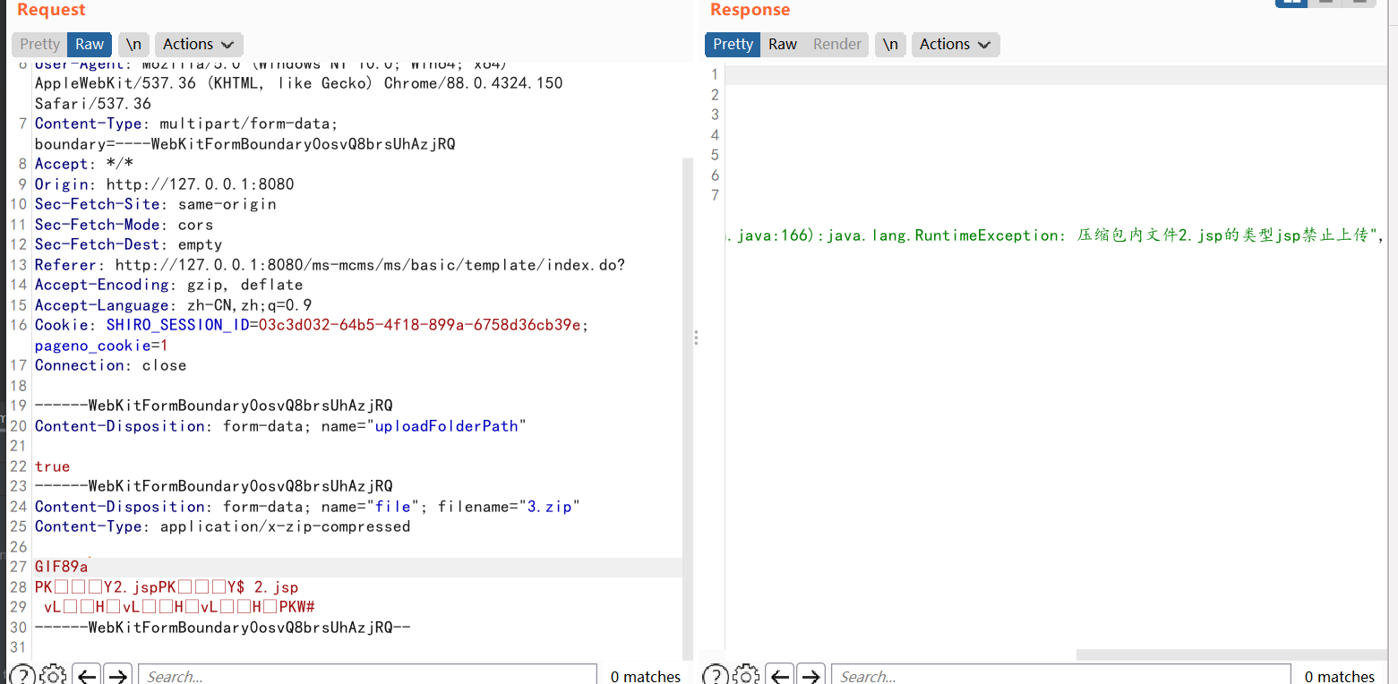Click the 'true' value on line 22

53,466
